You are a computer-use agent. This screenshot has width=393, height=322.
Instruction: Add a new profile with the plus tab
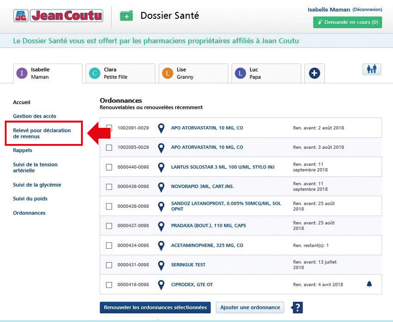pos(314,73)
